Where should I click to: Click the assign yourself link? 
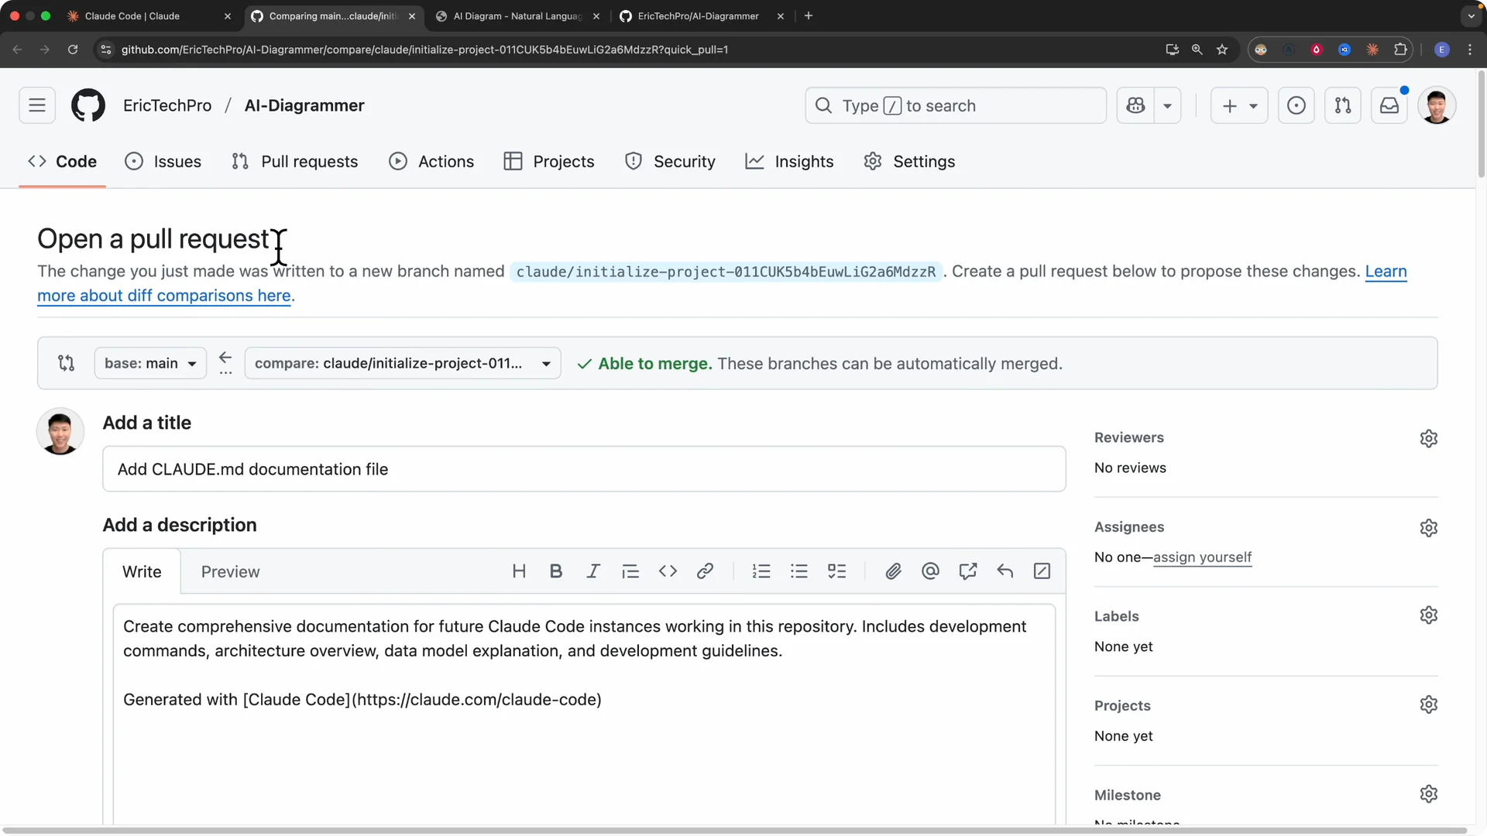1202,557
